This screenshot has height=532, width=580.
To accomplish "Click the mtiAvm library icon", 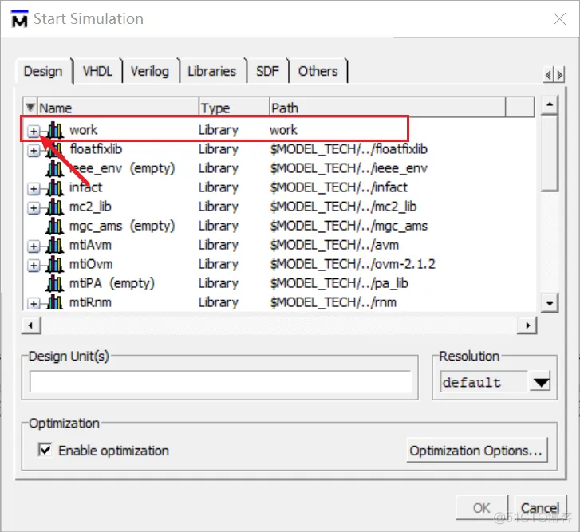I will pyautogui.click(x=55, y=245).
